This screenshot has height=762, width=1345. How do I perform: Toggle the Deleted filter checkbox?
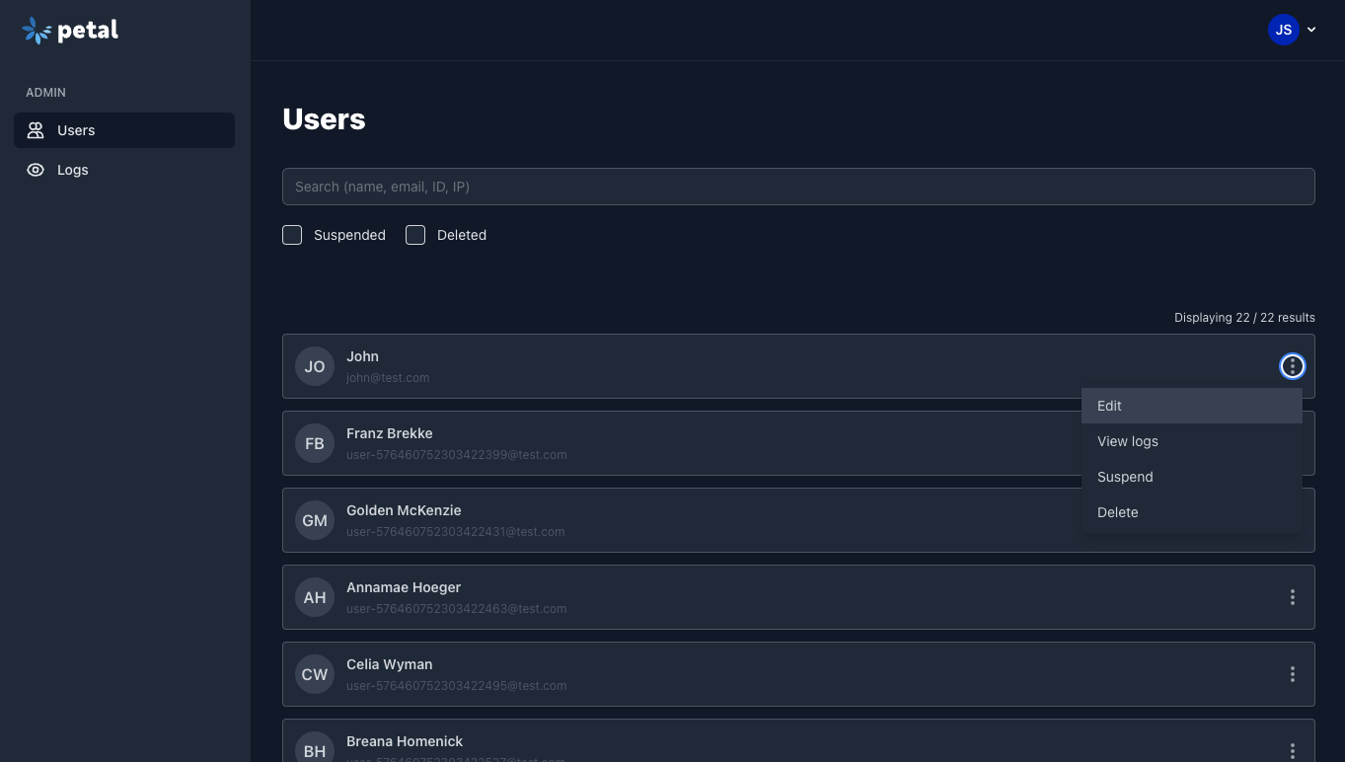tap(415, 235)
